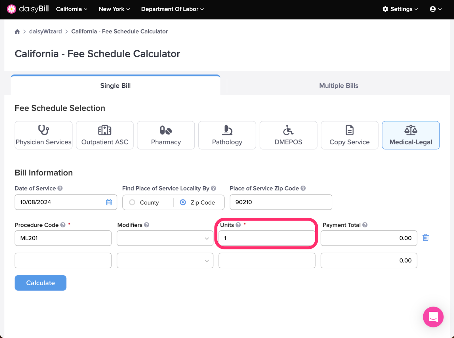Click the Units help icon
This screenshot has height=338, width=454.
(x=238, y=225)
